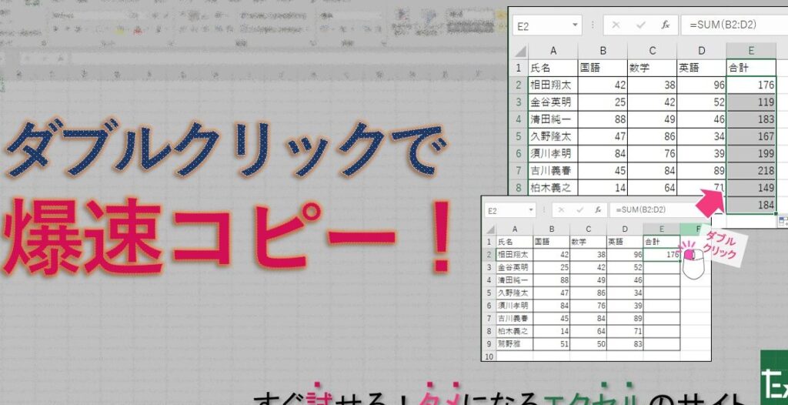The image size is (788, 405).
Task: Select row 10 header in smaller spreadsheet
Action: point(488,356)
